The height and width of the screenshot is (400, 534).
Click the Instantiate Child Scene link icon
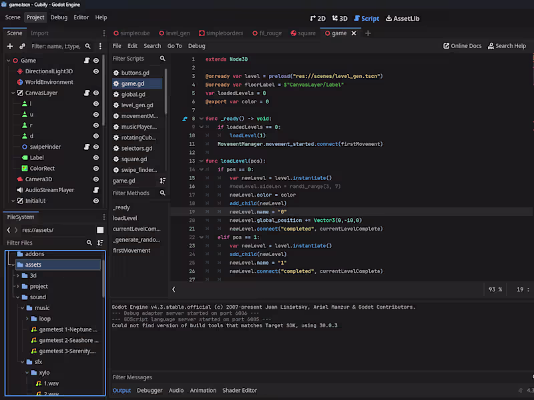point(22,47)
